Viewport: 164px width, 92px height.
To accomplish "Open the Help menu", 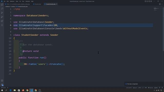I will pyautogui.click(x=32, y=1).
